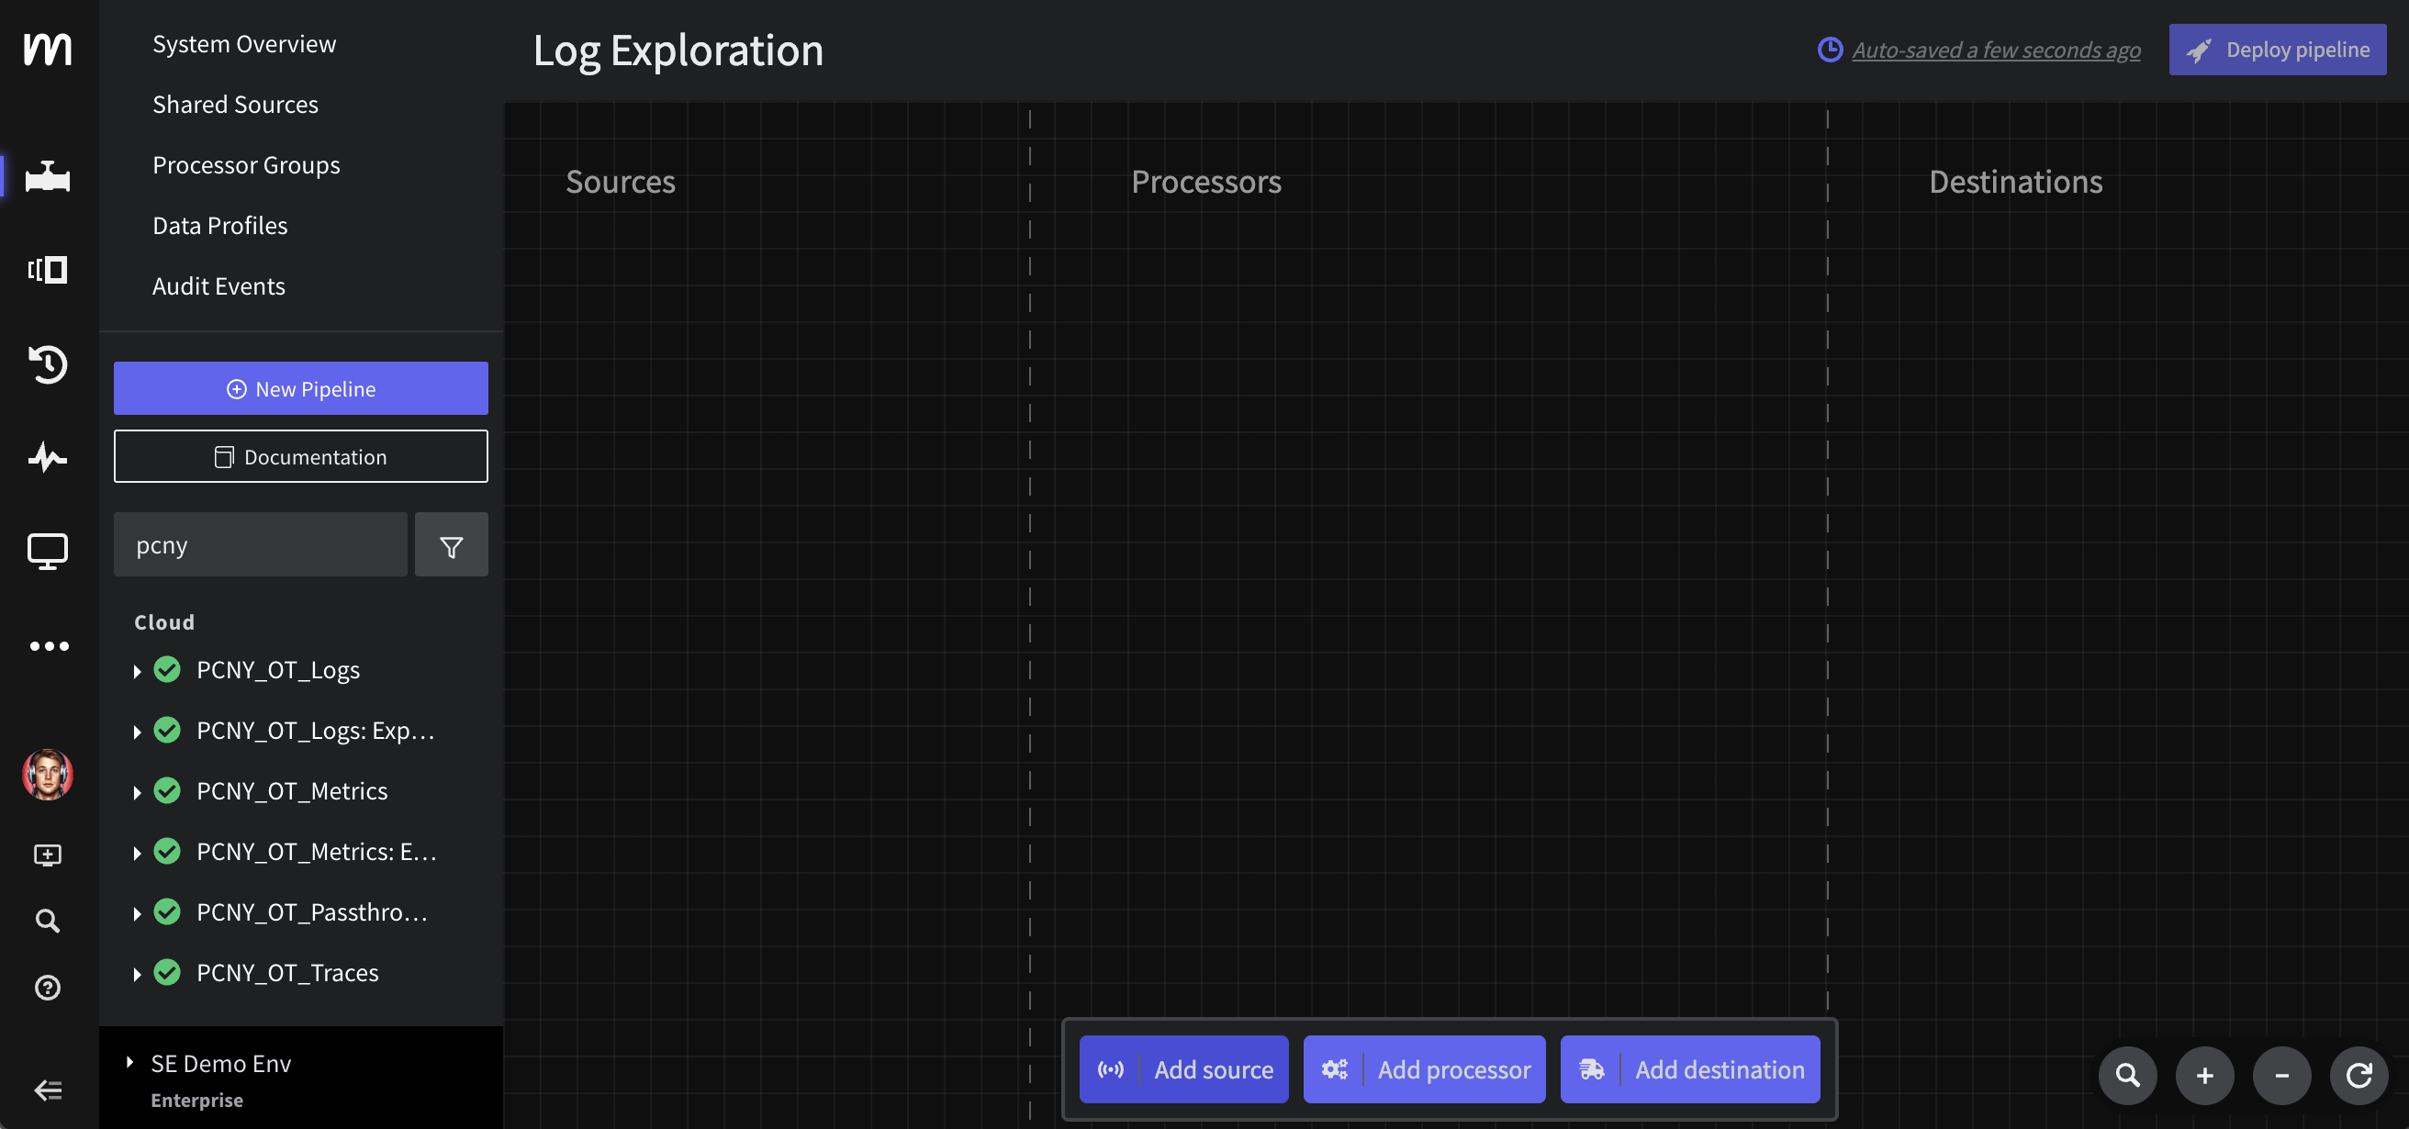Expand the PCNY_OT_Metrics pipeline arrow
This screenshot has height=1129, width=2409.
pos(138,792)
